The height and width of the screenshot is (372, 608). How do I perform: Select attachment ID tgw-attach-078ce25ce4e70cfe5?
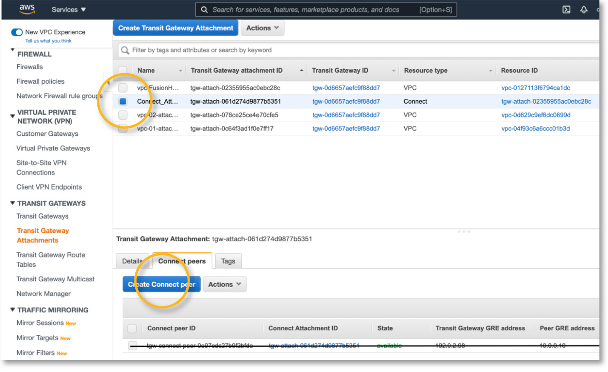[234, 115]
